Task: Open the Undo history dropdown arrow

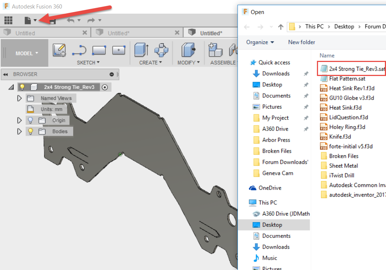Action: click(x=79, y=20)
